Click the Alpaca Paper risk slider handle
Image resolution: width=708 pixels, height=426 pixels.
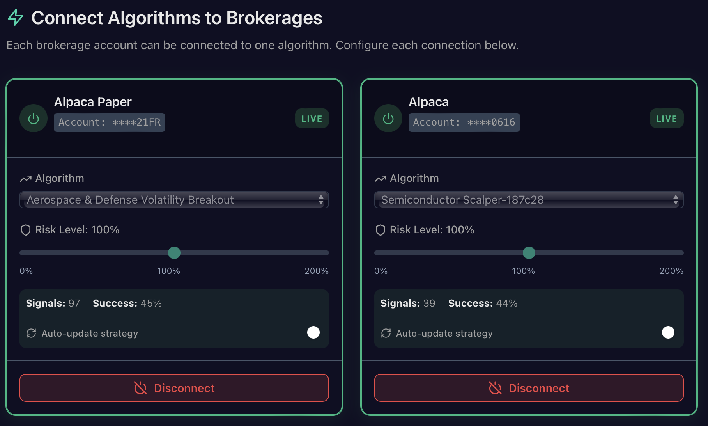(174, 253)
